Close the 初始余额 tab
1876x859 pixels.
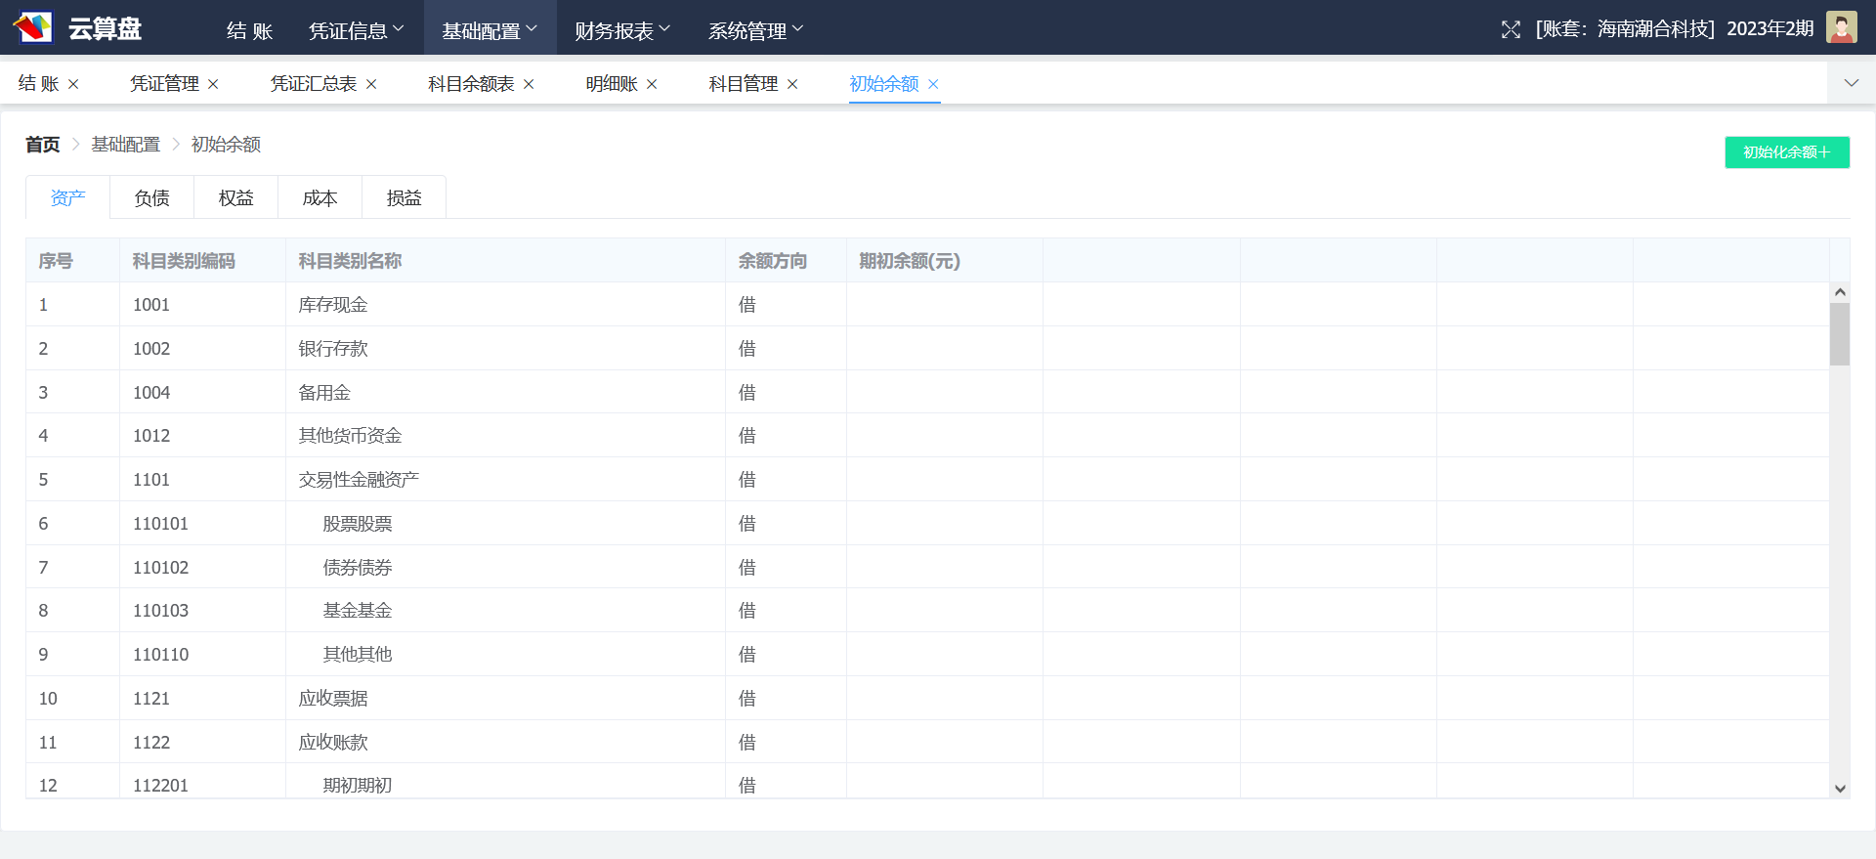pyautogui.click(x=933, y=85)
